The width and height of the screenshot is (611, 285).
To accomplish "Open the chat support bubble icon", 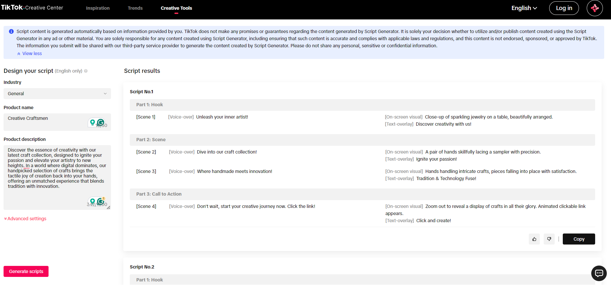I will pyautogui.click(x=599, y=273).
